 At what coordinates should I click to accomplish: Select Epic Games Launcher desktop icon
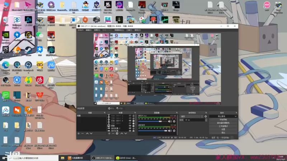pos(6,52)
